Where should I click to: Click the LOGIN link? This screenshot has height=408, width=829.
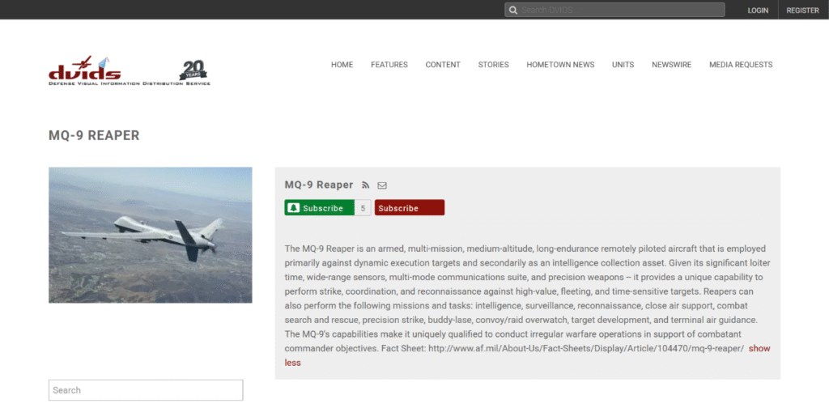click(x=758, y=11)
